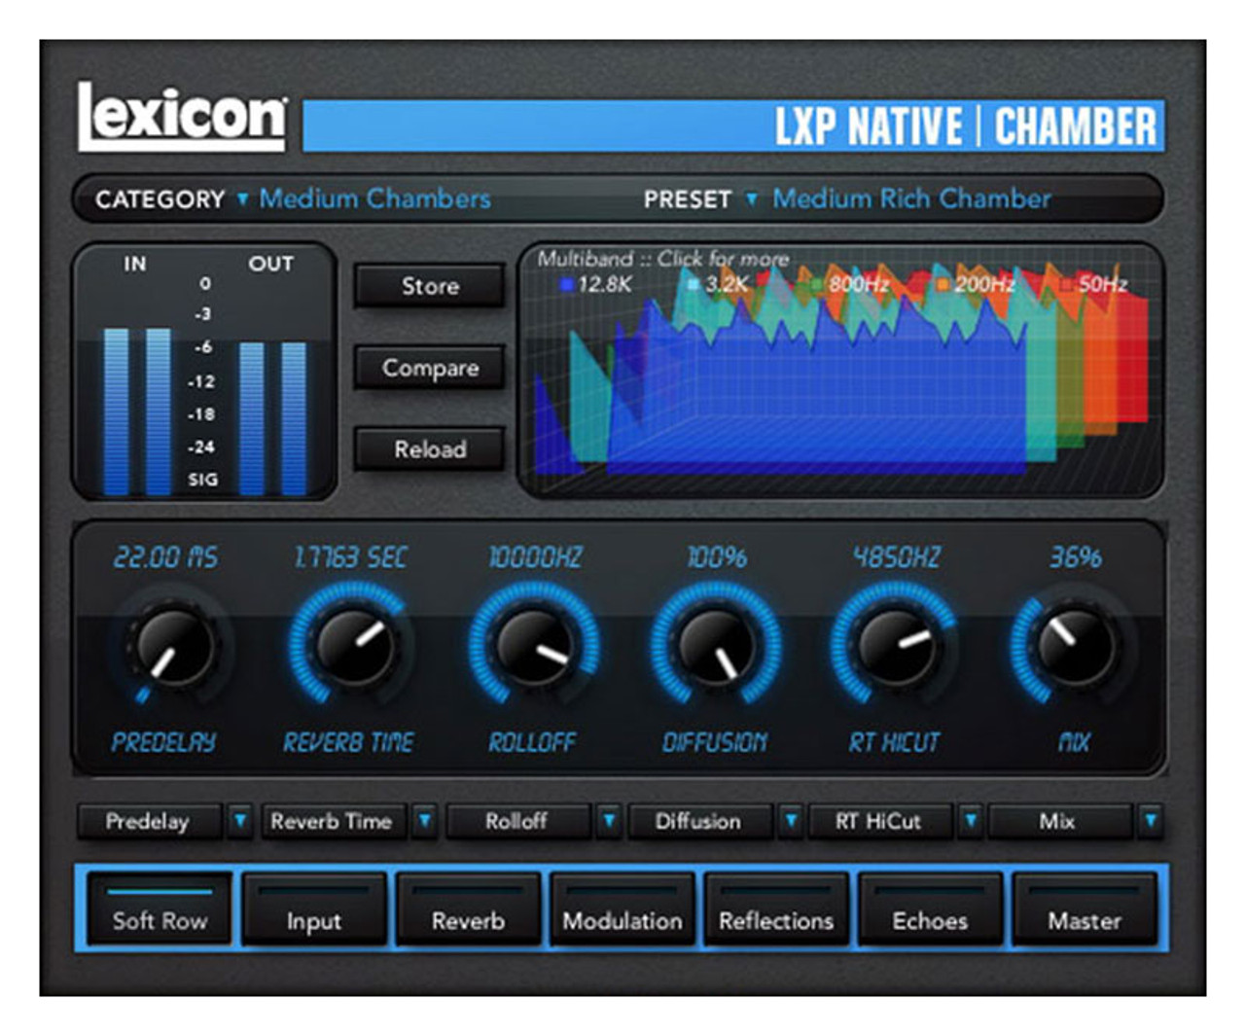Click the 22.00 MS predelay value

165,557
